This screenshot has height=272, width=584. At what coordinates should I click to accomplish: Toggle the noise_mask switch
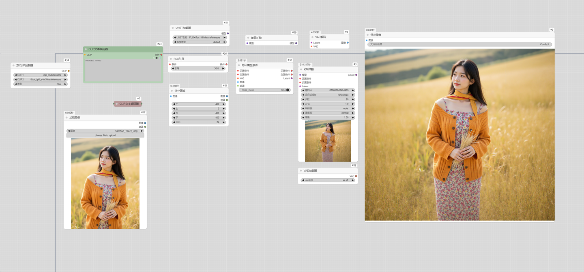click(x=265, y=90)
